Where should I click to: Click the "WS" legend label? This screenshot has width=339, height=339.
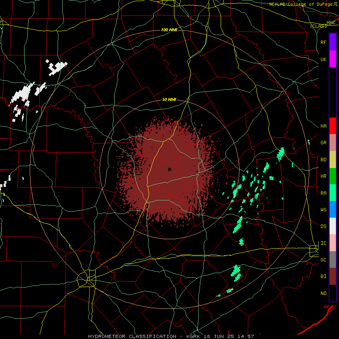coord(324,210)
